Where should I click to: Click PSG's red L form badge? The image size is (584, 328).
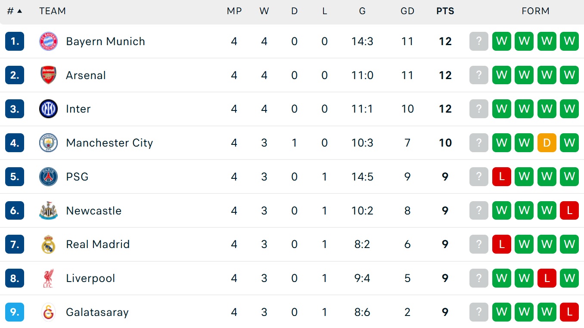501,177
